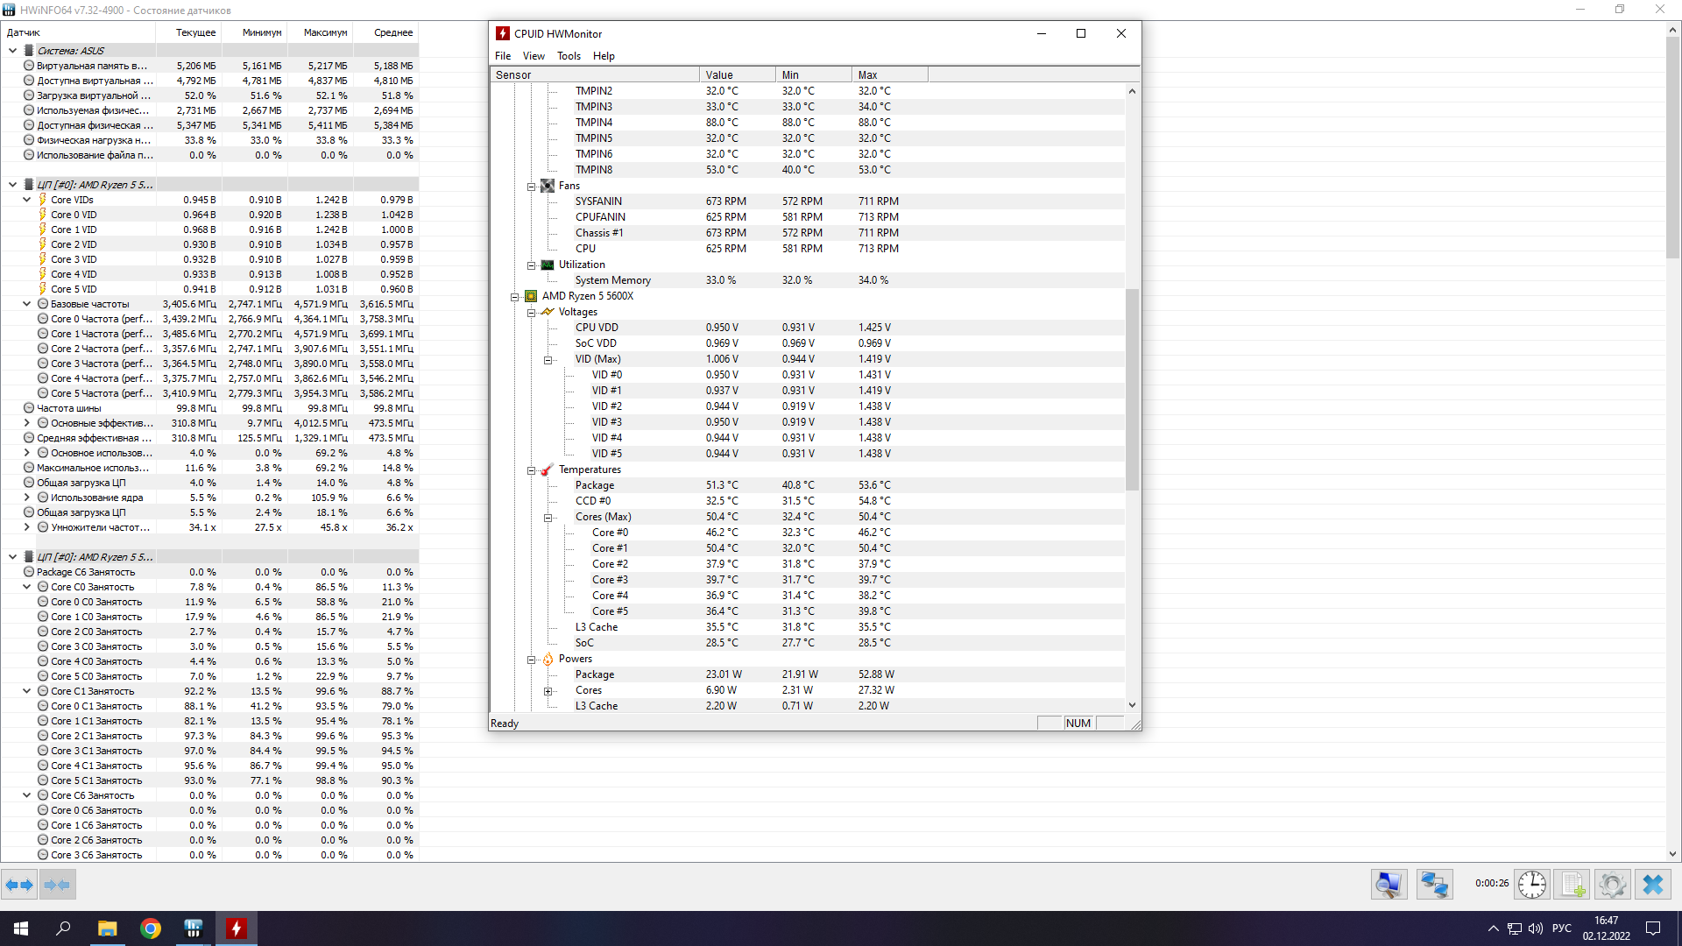The height and width of the screenshot is (946, 1682).
Task: Collapse the Temperatures node of Ryzen
Action: (x=531, y=470)
